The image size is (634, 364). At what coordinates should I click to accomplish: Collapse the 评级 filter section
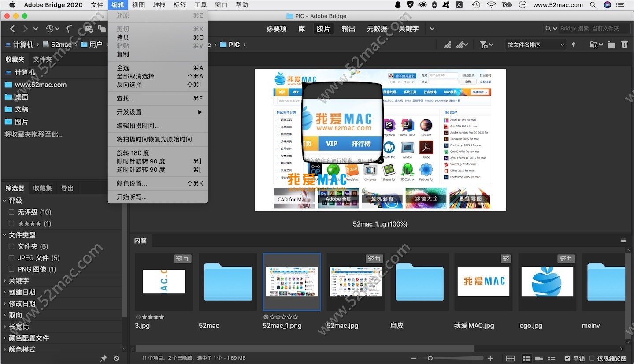pos(5,201)
